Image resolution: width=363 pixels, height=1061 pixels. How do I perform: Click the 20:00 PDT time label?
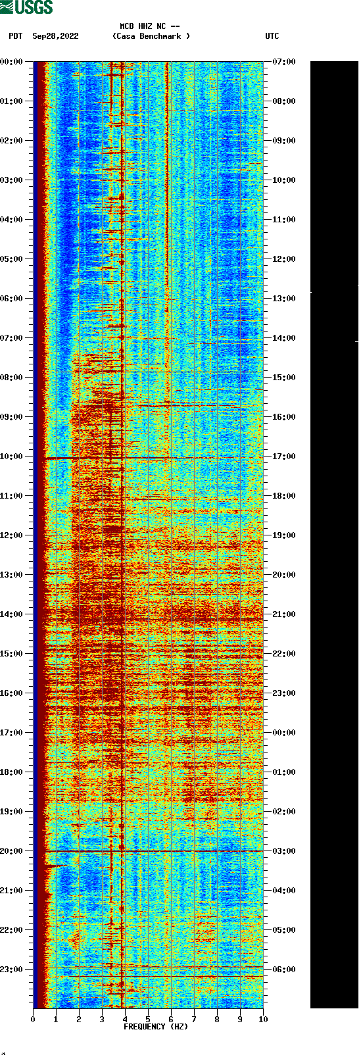pyautogui.click(x=11, y=851)
